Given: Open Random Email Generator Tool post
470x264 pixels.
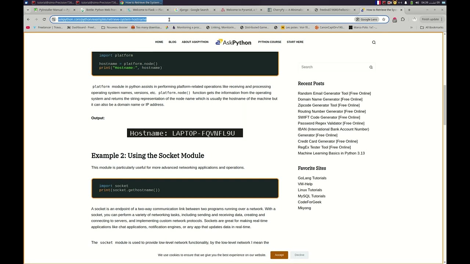Looking at the screenshot, I should coord(334,93).
